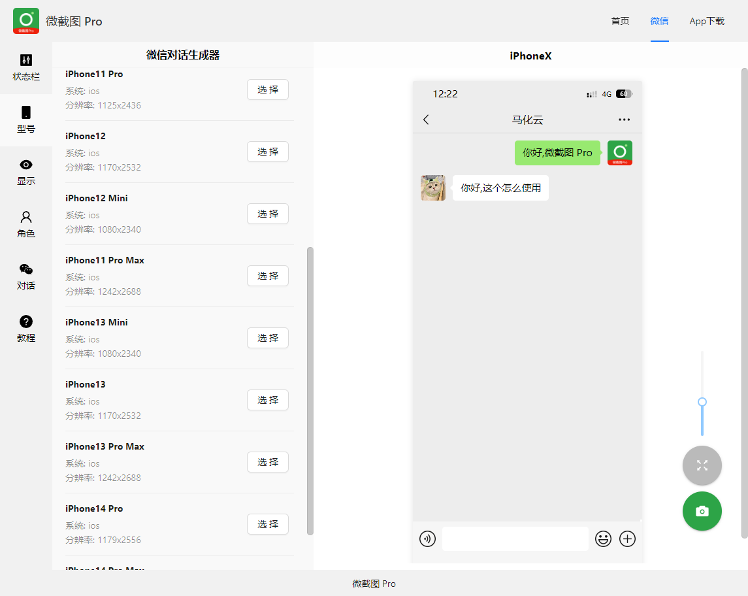The height and width of the screenshot is (596, 748).
Task: Click the gray fullscreen expand button
Action: [702, 465]
